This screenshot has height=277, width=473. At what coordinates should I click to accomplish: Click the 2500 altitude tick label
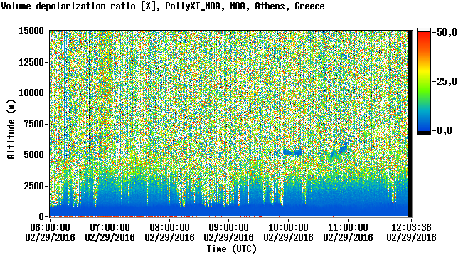point(33,186)
